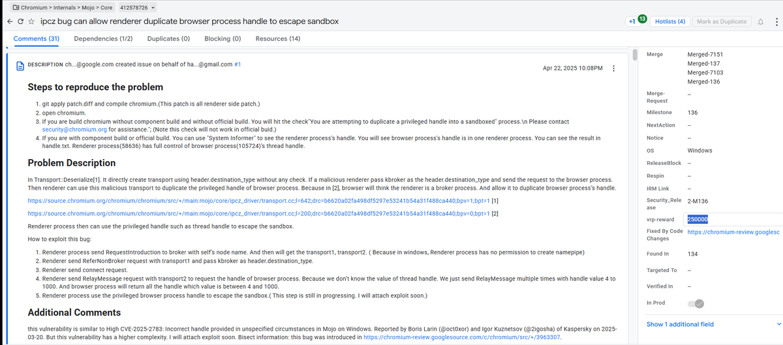Click the Merged-7151 merge label
Screen dimensions: 783x345
[x=705, y=54]
